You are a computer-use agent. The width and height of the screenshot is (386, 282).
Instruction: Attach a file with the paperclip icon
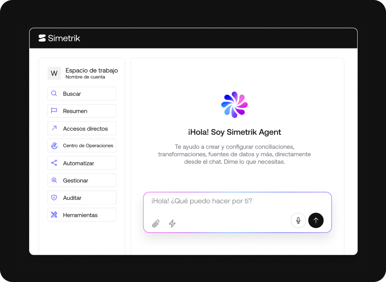pyautogui.click(x=156, y=224)
